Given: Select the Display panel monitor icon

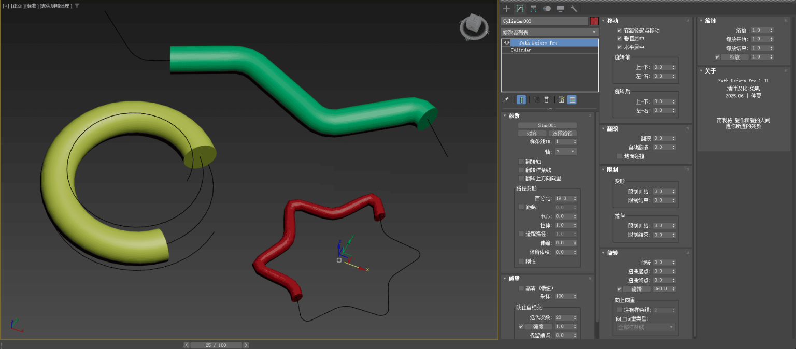Looking at the screenshot, I should (x=561, y=9).
